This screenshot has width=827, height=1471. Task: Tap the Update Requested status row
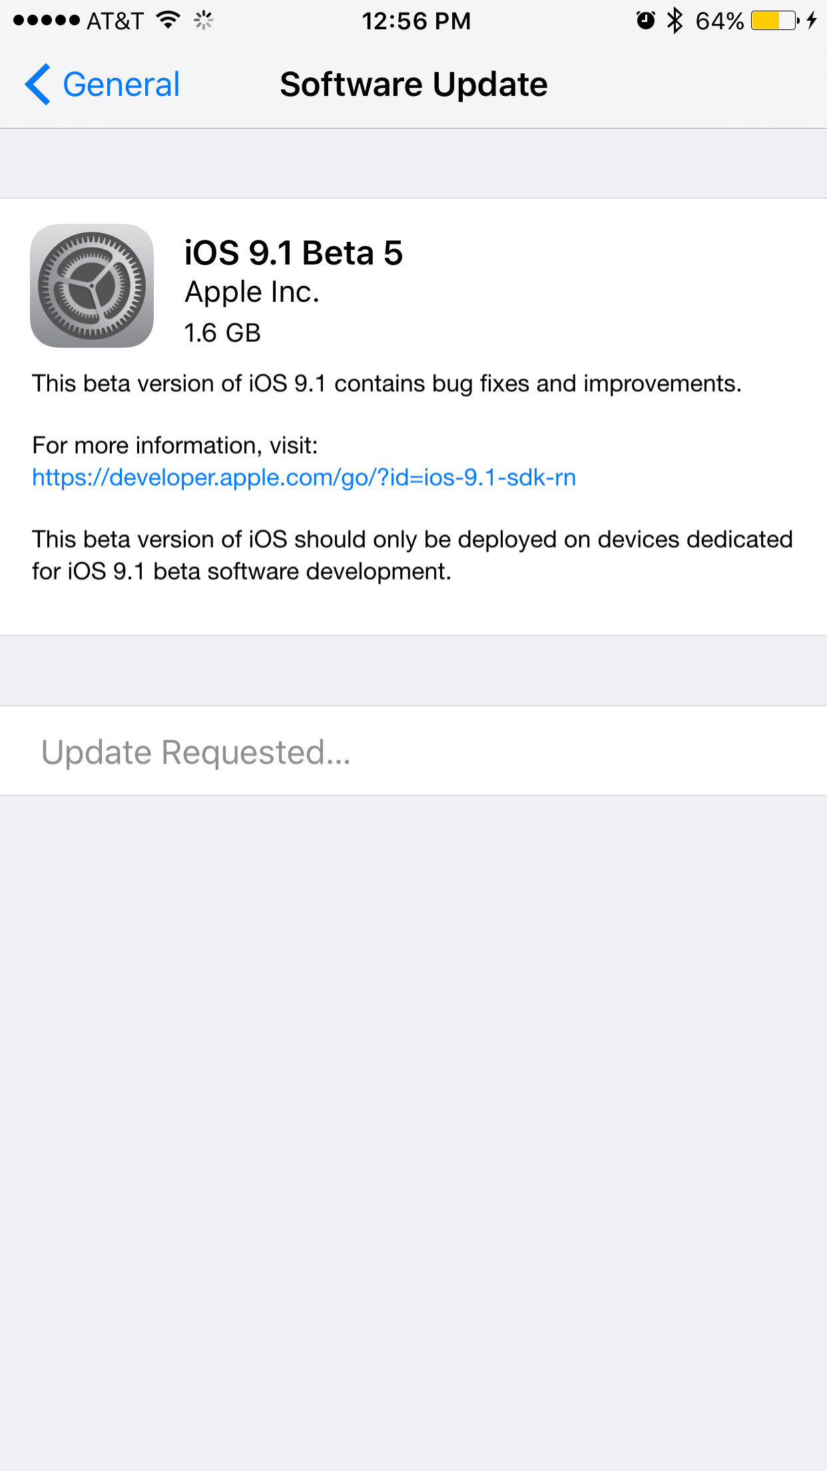(x=413, y=751)
